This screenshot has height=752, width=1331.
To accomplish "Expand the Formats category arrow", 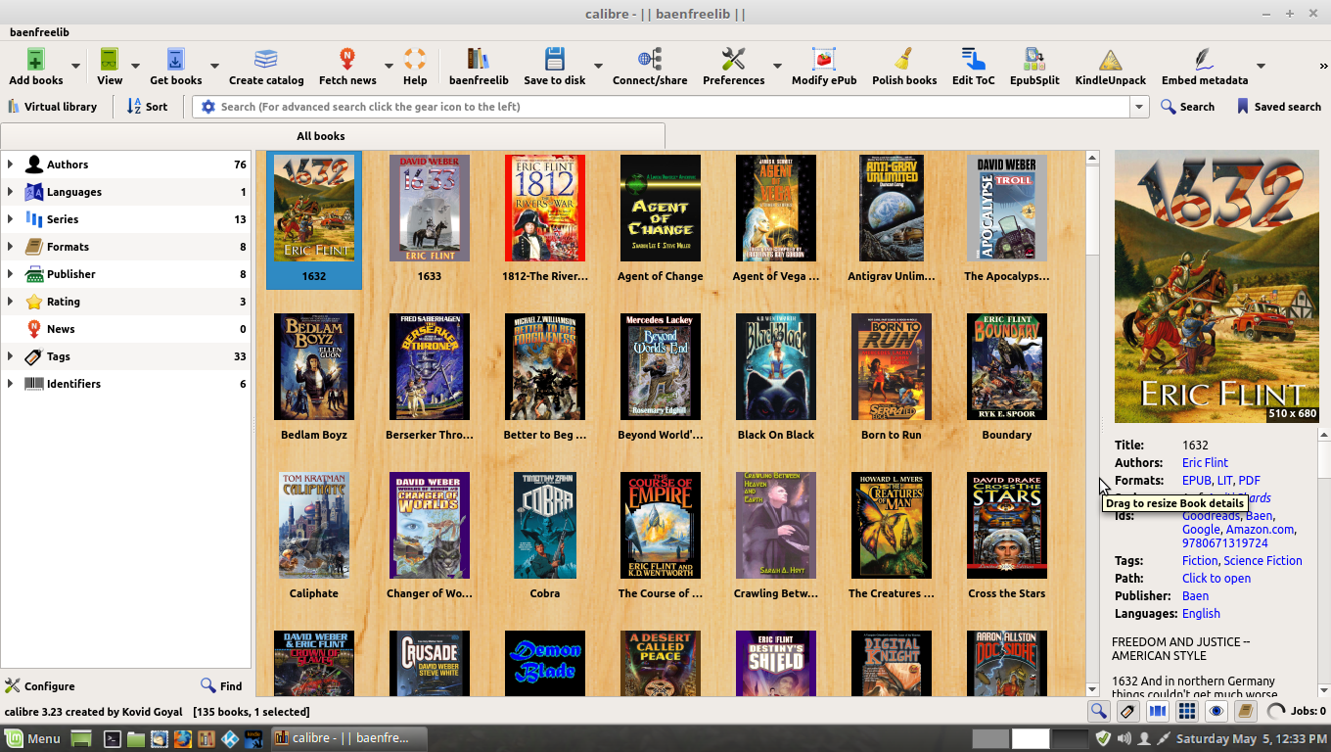I will point(10,247).
